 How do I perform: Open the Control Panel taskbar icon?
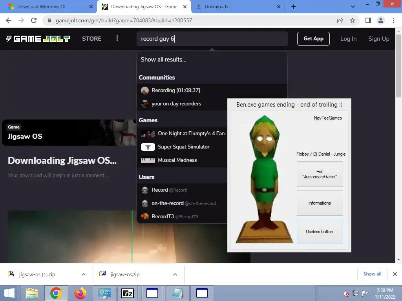[x=105, y=293]
